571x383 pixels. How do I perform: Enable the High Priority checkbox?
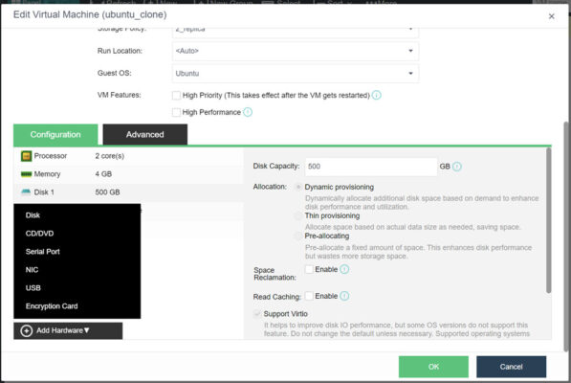(176, 95)
